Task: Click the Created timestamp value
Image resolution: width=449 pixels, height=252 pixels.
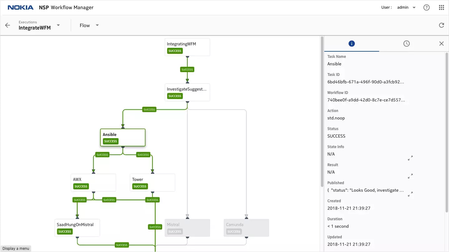Action: 349,208
